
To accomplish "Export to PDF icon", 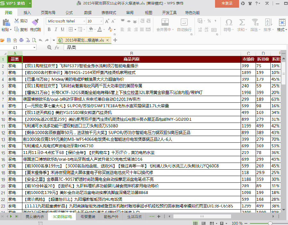I will coord(15,40).
